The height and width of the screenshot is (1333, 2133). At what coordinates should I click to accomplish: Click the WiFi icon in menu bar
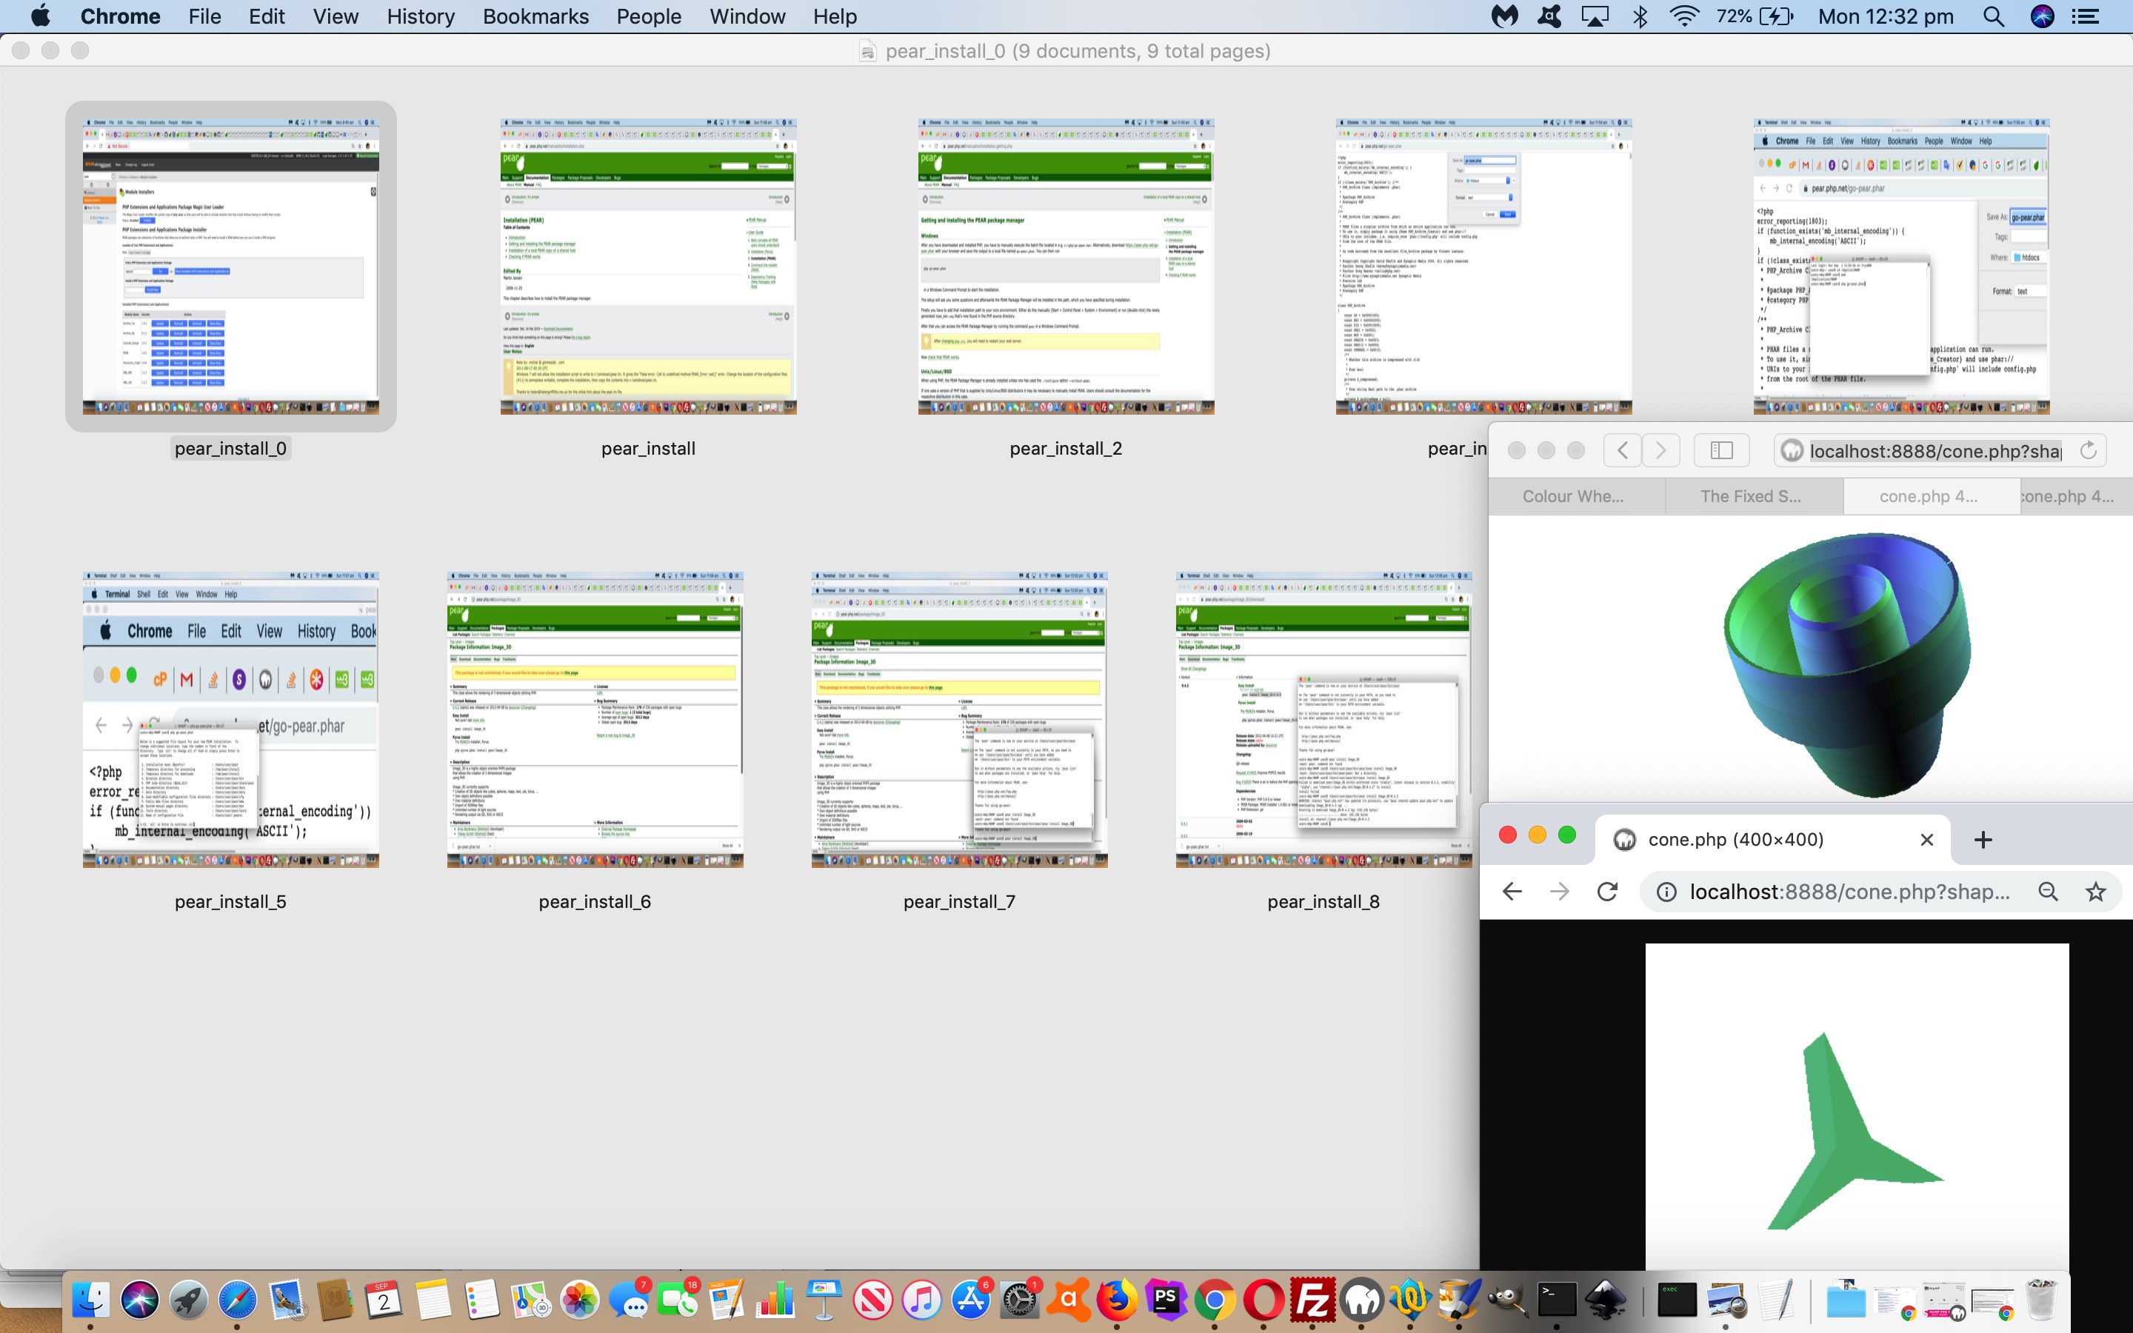coord(1680,17)
